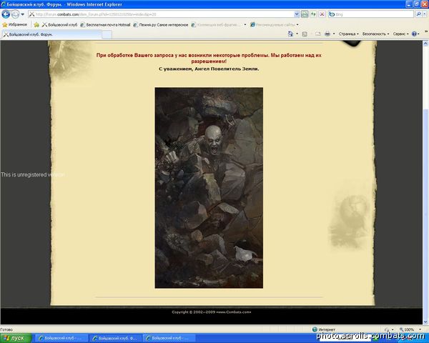Expand the Print options dropdown arrow
This screenshot has height=343, width=429.
(334, 34)
